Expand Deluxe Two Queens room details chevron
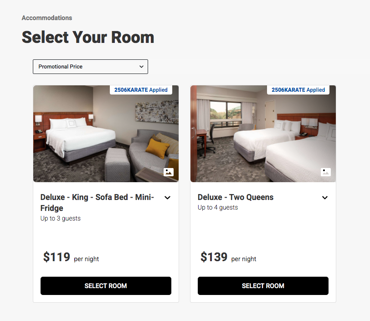370x321 pixels. tap(325, 198)
